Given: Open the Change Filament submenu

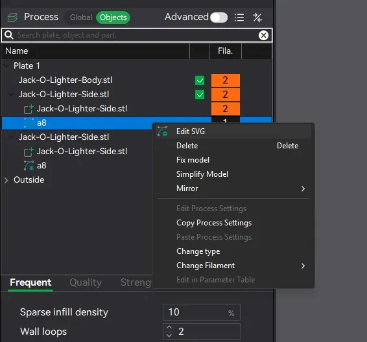Looking at the screenshot, I should coord(233,266).
